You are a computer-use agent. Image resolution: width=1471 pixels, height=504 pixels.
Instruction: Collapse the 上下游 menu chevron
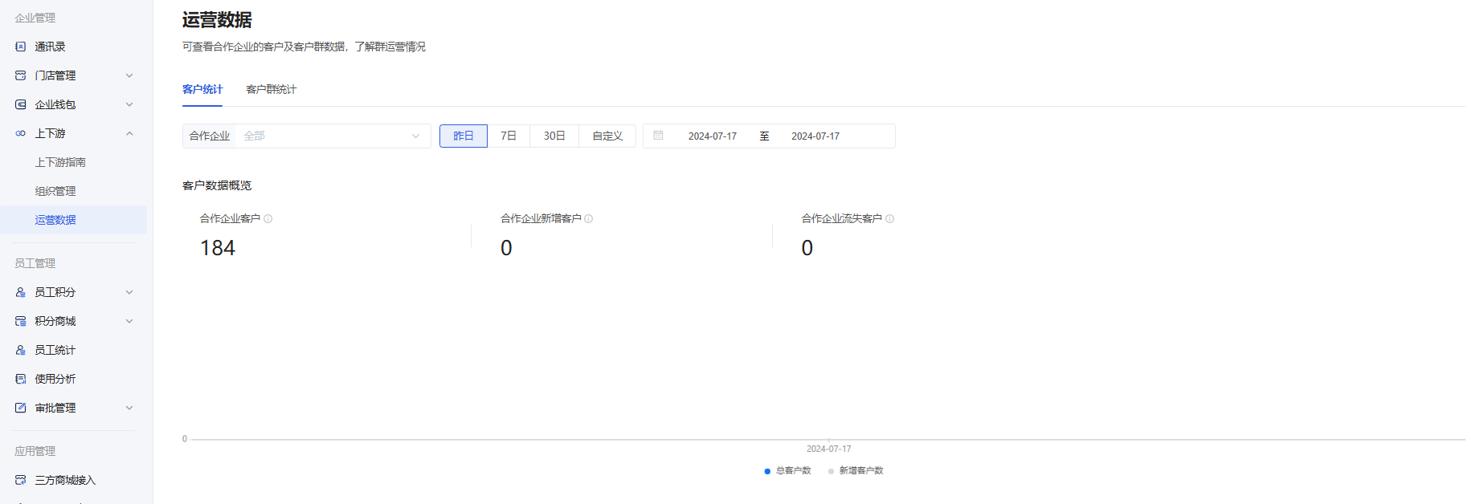pos(129,133)
